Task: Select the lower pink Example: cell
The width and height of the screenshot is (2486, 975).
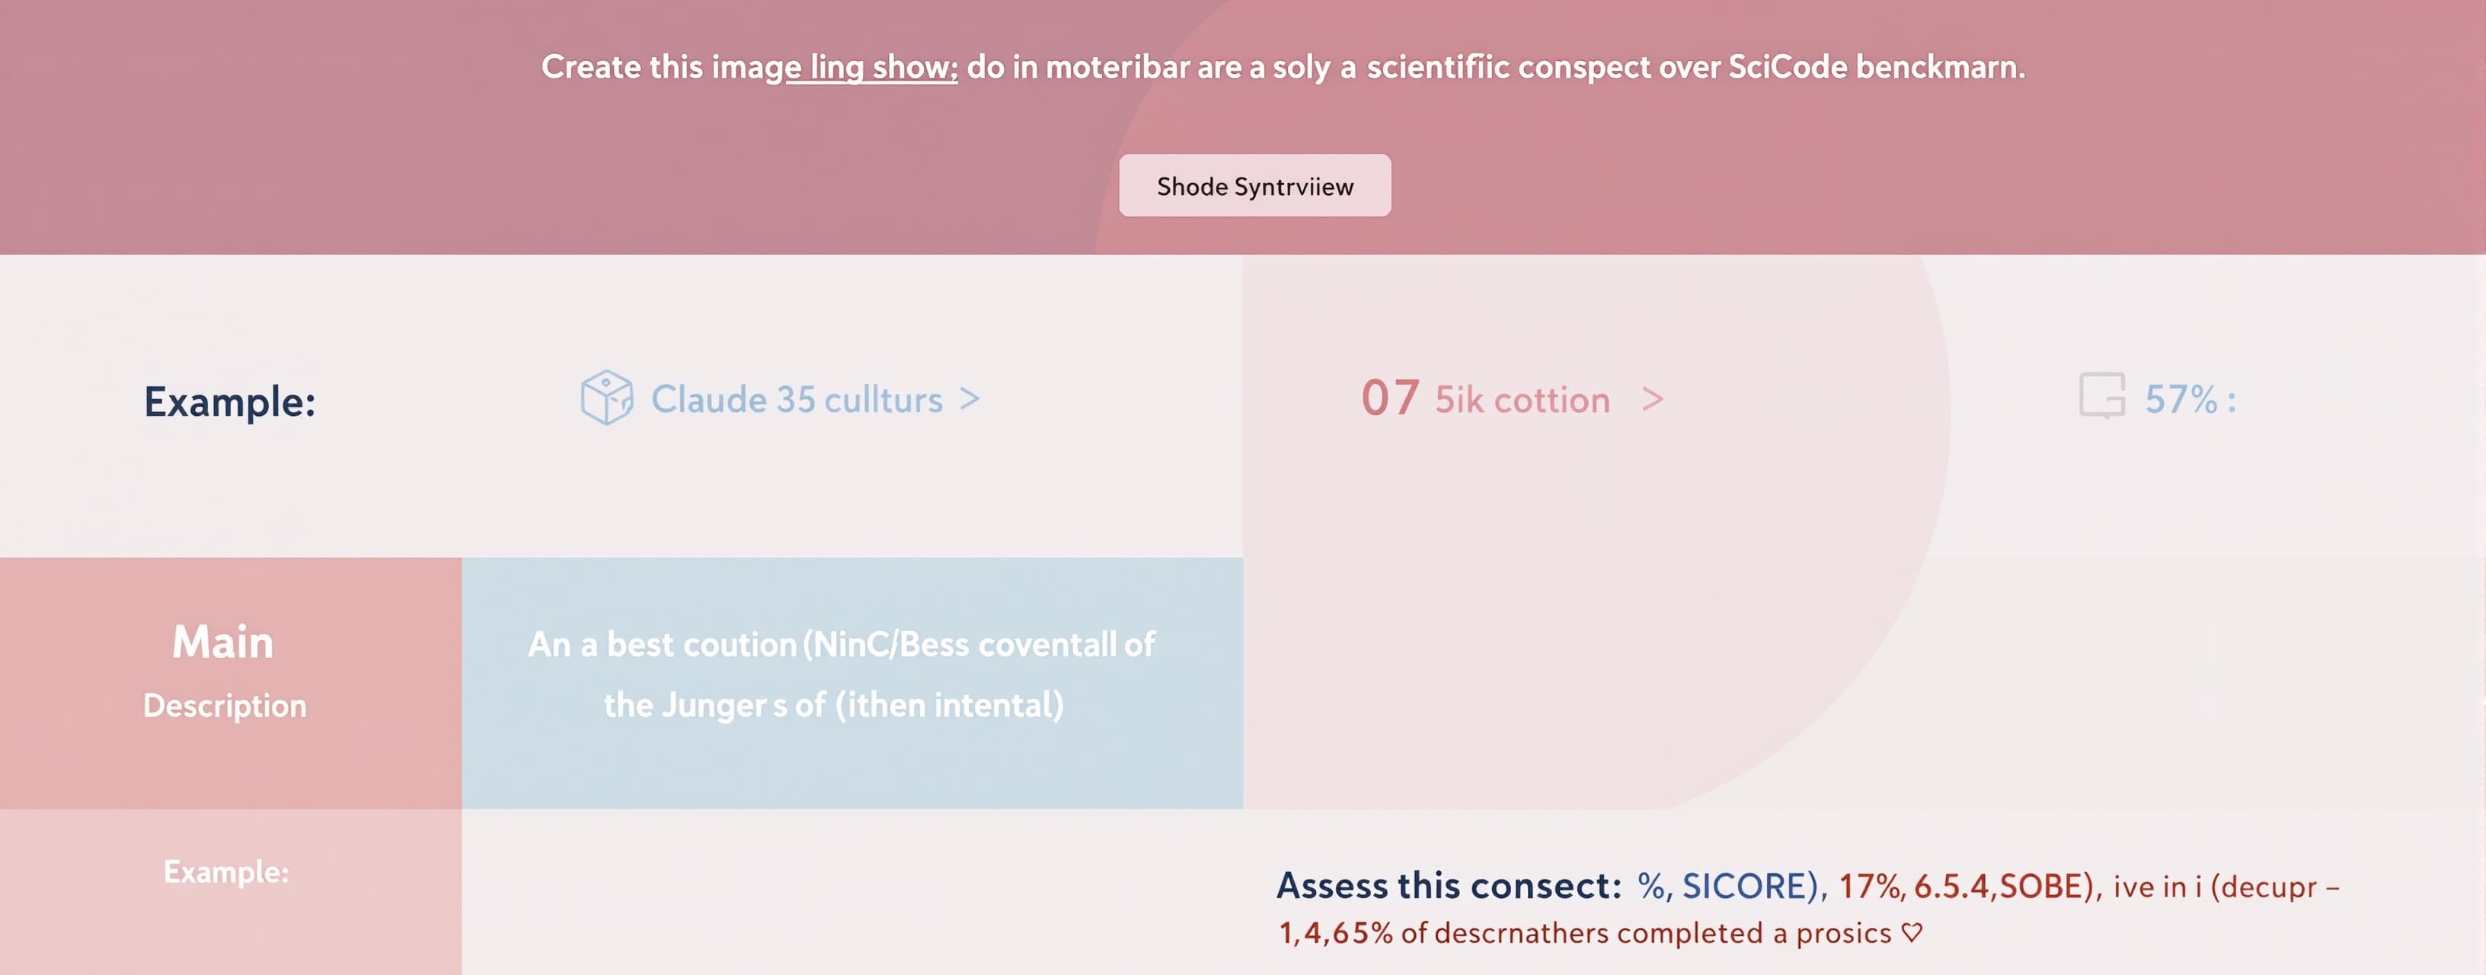Action: 231,891
